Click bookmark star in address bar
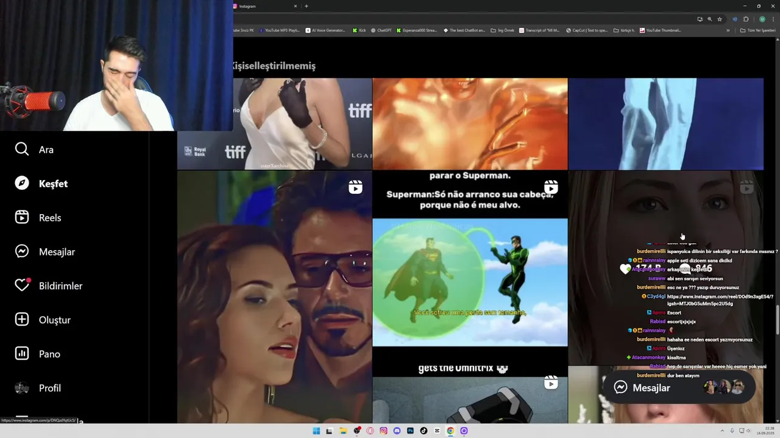Screen dimensions: 780x438 (720, 19)
